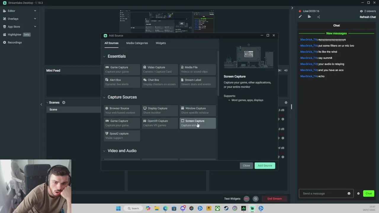Select the Scene item in Scenes list
Screen dimensions: 379x213
[x=73, y=109]
